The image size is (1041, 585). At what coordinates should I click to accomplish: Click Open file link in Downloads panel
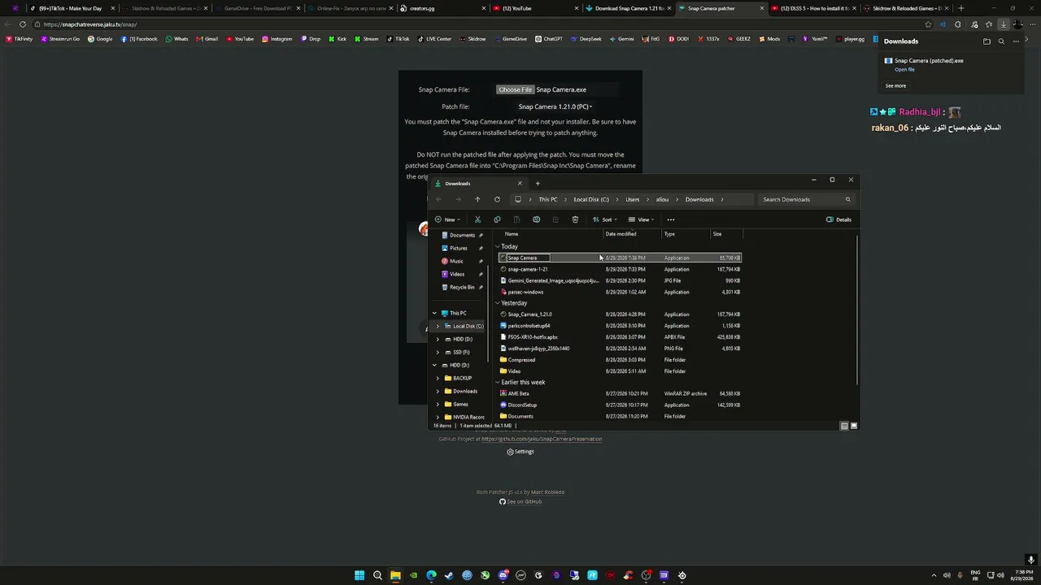904,70
